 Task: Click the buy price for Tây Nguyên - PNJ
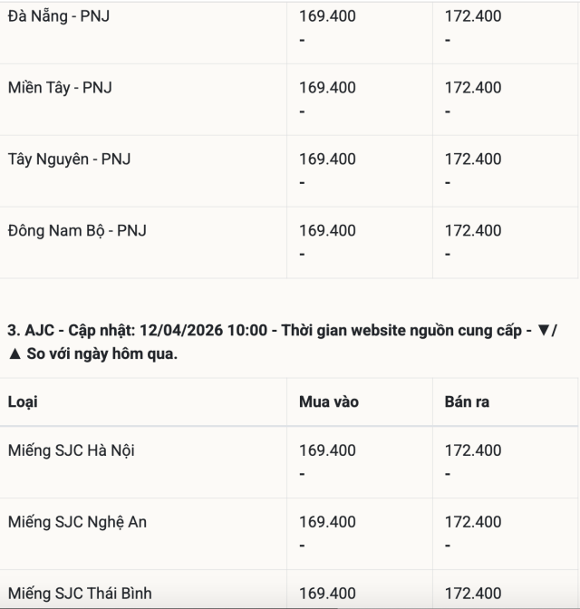pos(327,159)
